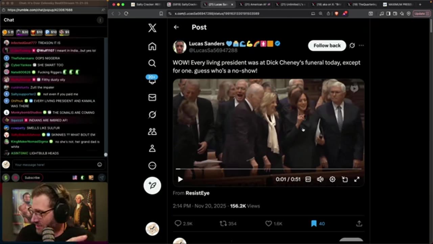Open Lucas Sanders profile avatar
Viewport: 433px width, 244px height.
click(180, 47)
